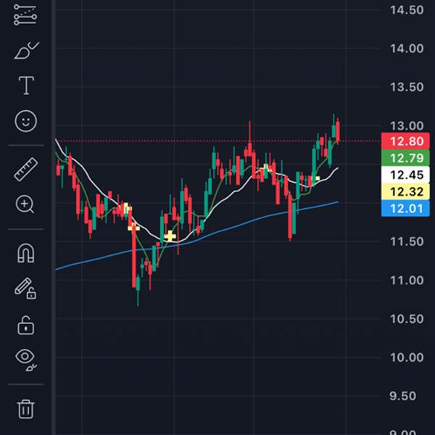This screenshot has height=435, width=435.
Task: Click the 13.50 price axis value
Action: pyautogui.click(x=407, y=87)
